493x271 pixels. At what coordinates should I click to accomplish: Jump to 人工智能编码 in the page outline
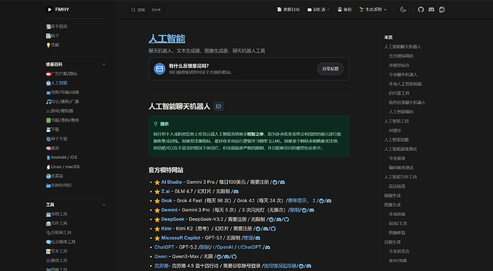[x=402, y=112]
